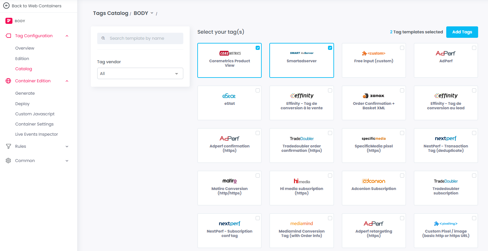Screen dimensions: 488x251
Task: Click the search template by name field
Action: tap(143, 38)
